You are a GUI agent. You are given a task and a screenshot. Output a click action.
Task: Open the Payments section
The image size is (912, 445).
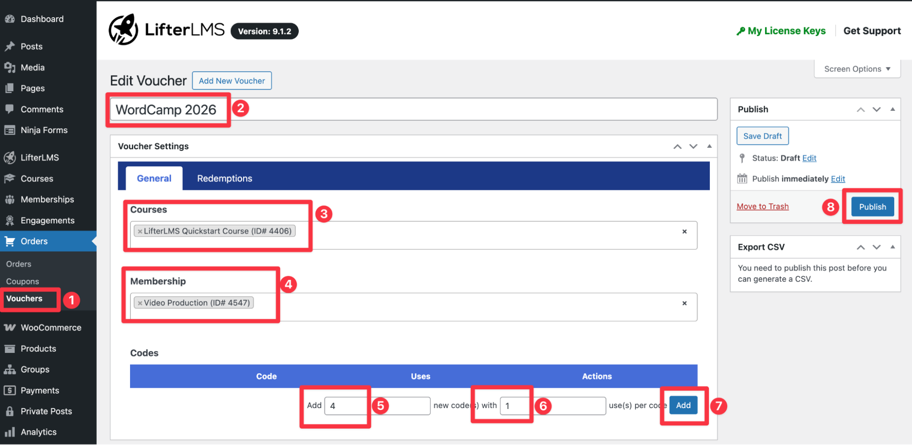click(x=40, y=390)
